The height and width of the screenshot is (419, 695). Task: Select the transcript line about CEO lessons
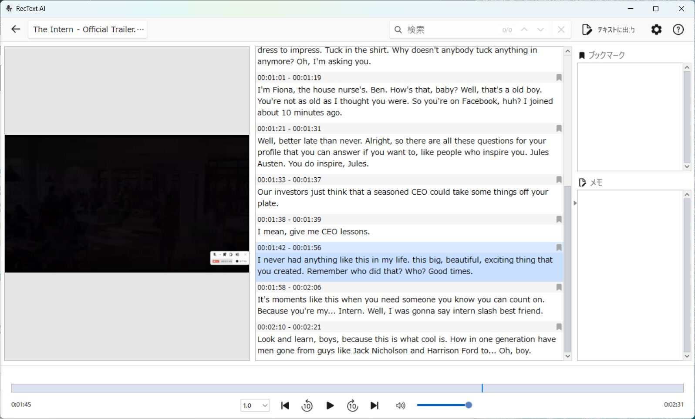click(x=314, y=232)
